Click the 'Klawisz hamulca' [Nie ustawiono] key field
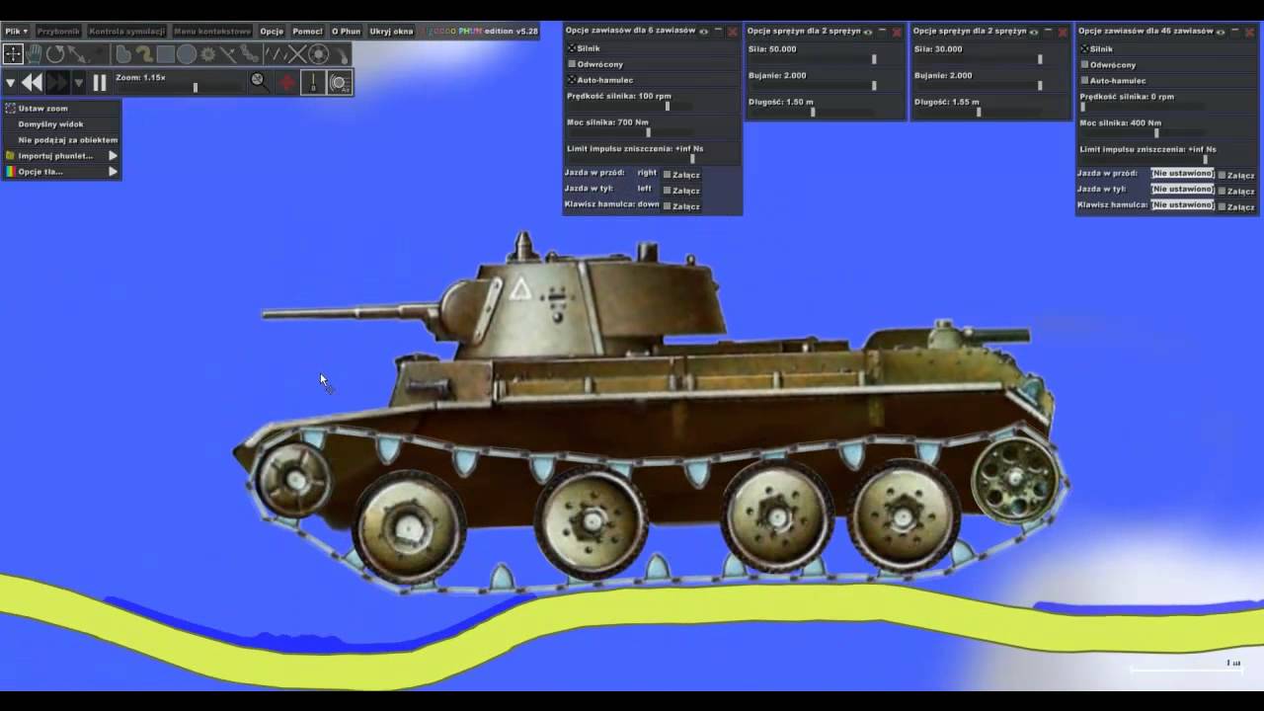 1183,205
